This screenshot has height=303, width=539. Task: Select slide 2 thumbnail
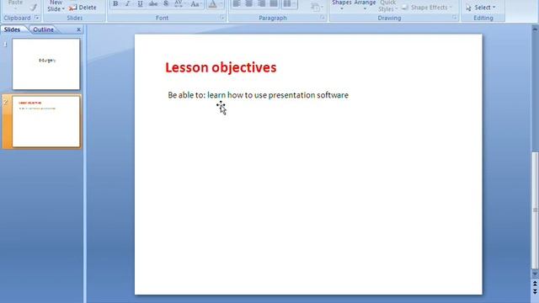(x=46, y=121)
